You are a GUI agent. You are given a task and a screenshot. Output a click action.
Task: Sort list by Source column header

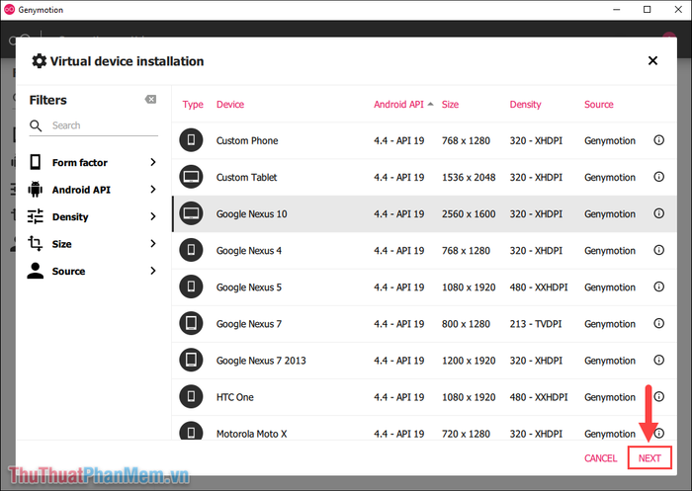[599, 105]
